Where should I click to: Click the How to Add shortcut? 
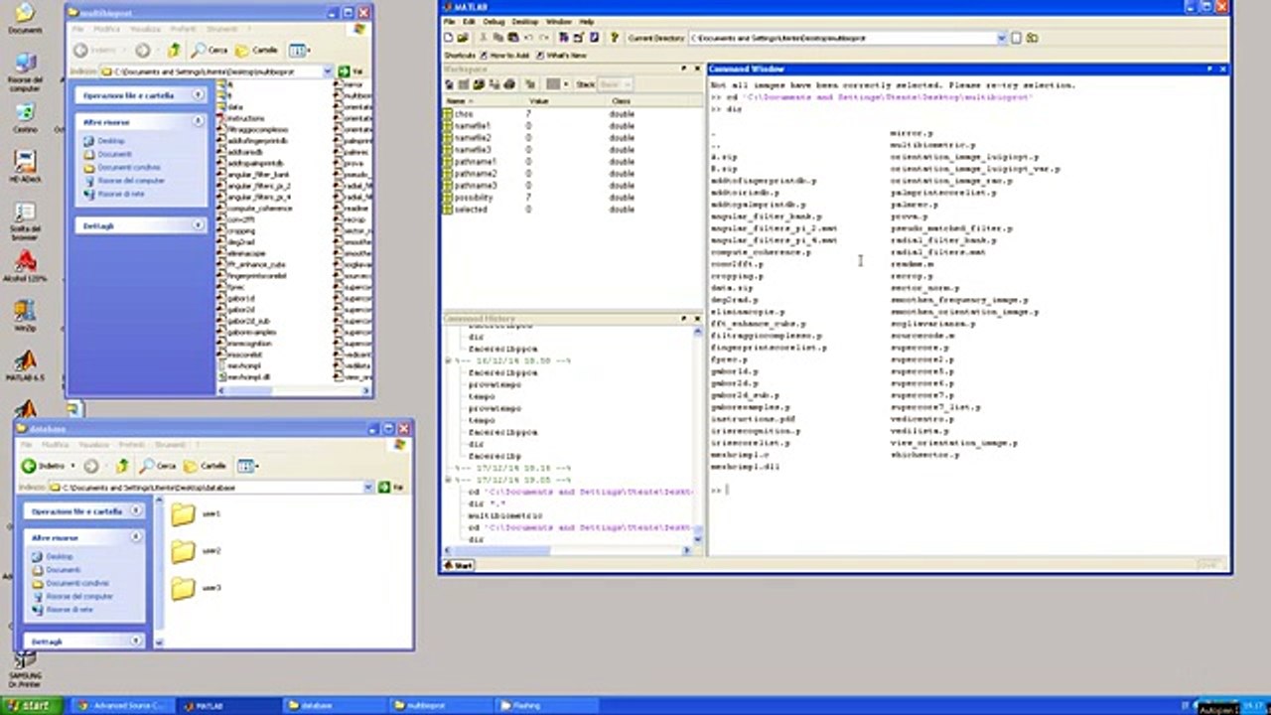[x=505, y=56]
